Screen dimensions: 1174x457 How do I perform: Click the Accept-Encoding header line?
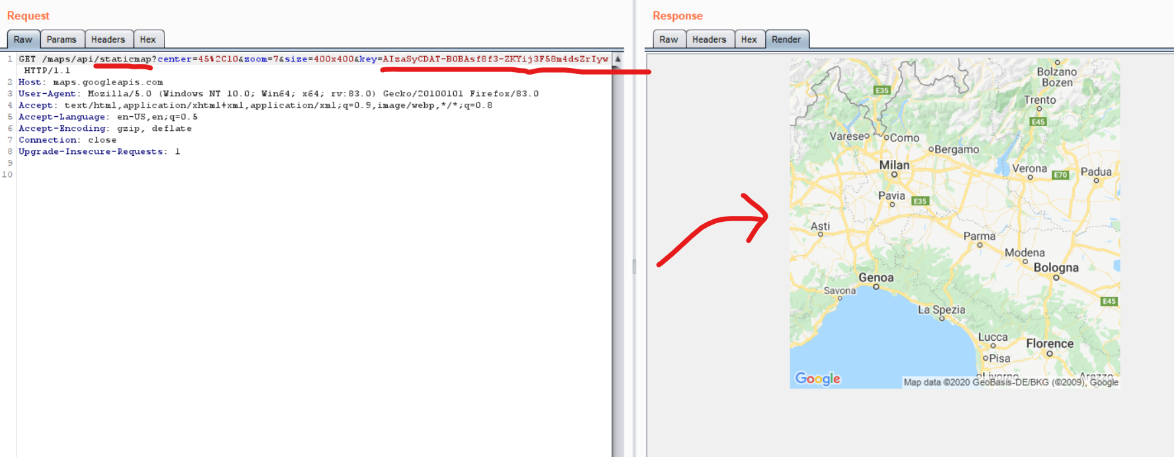click(x=105, y=129)
